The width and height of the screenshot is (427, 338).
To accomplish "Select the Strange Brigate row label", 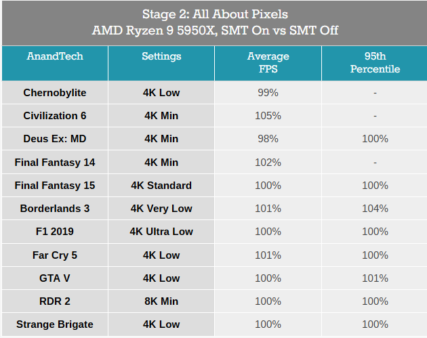I will 55,324.
